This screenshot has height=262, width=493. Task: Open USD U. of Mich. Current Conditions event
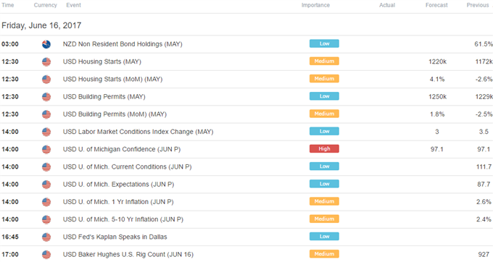tap(127, 167)
